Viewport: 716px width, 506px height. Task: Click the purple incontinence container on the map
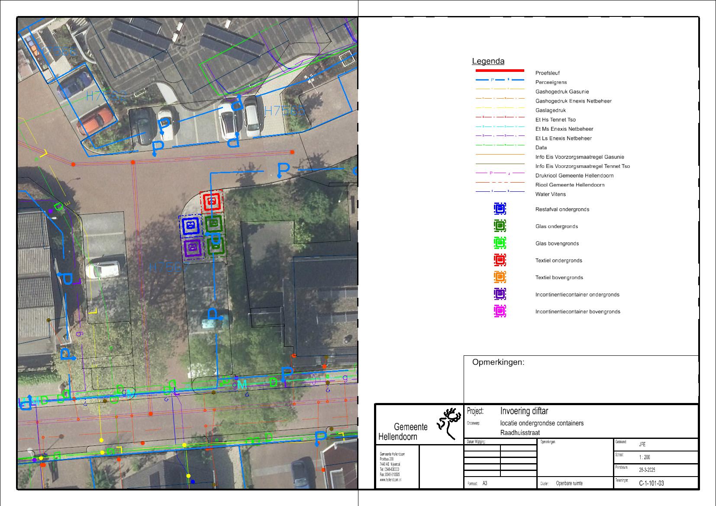[x=193, y=248]
